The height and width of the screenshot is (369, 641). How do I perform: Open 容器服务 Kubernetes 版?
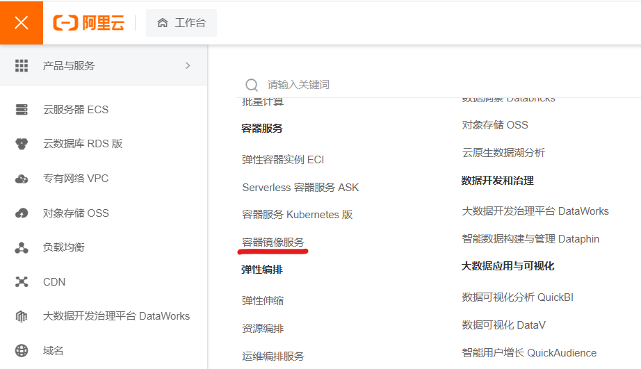[297, 215]
